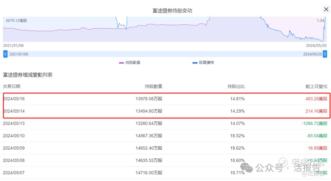331x181 pixels.
Task: Click the left range slider handle
Action: pyautogui.click(x=5, y=54)
